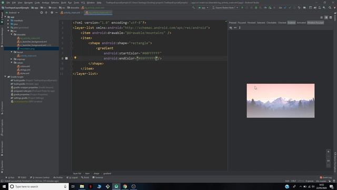This screenshot has height=190, width=337.
Task: Open the Terminal tool window tab
Action: tap(98, 177)
